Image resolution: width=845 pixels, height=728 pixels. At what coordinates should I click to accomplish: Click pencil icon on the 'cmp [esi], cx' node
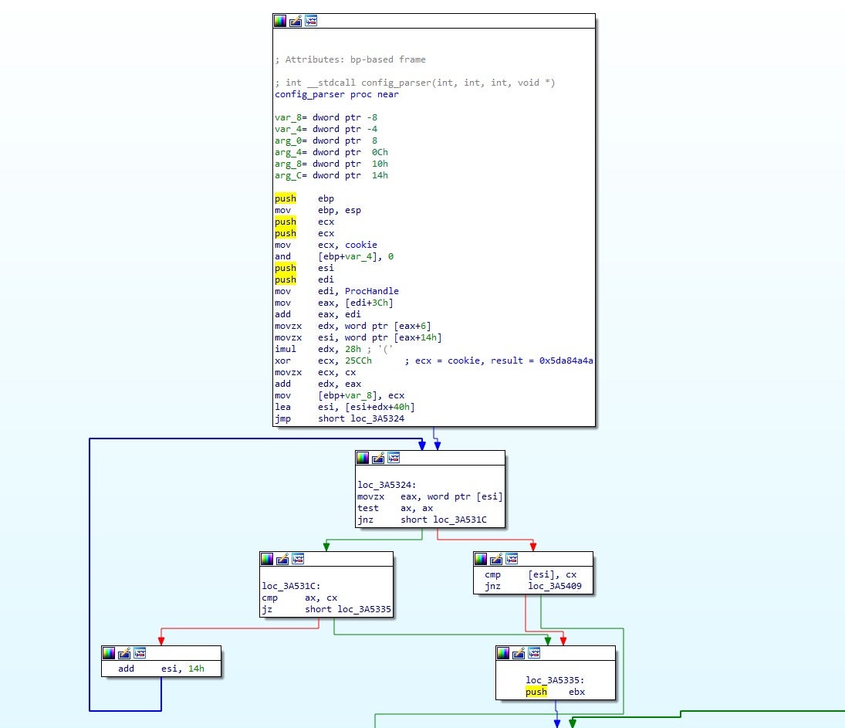click(x=495, y=559)
